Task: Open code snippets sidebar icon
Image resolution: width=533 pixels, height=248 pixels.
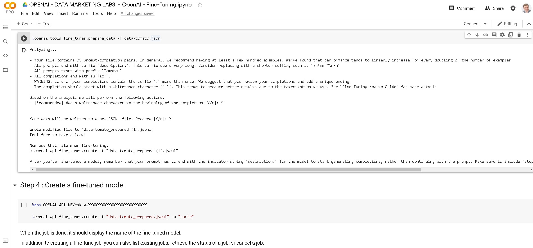Action: coord(5,56)
